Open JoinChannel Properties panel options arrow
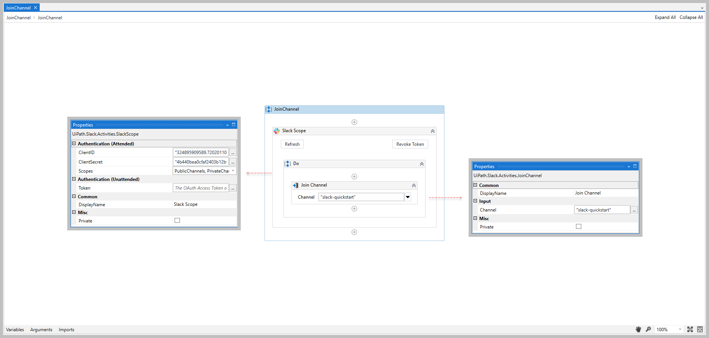 click(x=629, y=167)
